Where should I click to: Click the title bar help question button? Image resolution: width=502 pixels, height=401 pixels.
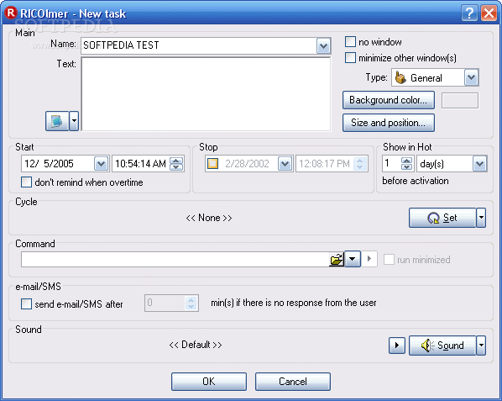pos(469,13)
